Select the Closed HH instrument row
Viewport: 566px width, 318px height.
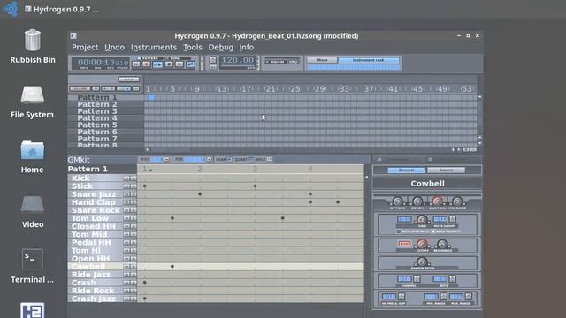[x=95, y=226]
